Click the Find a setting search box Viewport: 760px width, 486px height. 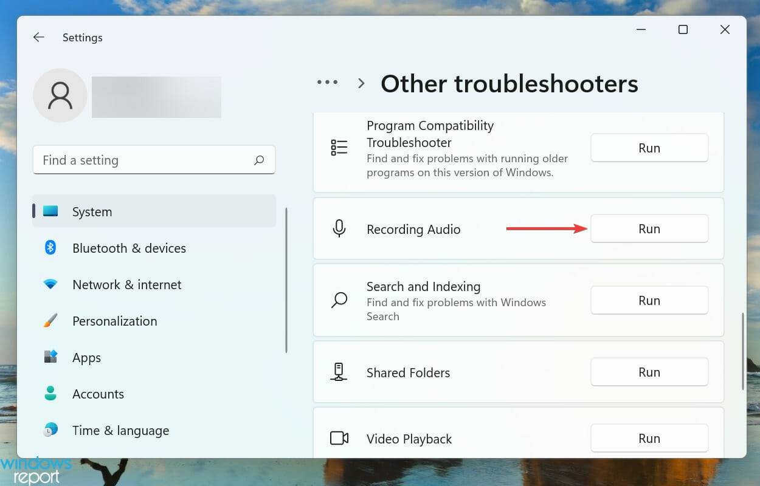pos(154,160)
